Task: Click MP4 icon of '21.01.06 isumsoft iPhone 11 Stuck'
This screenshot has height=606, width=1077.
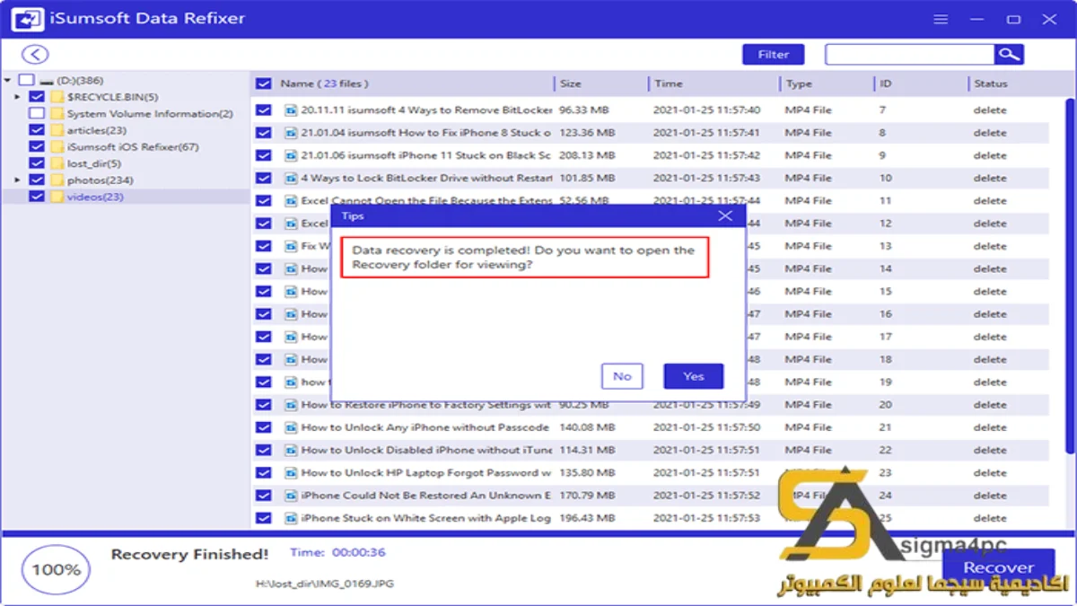Action: pos(291,155)
